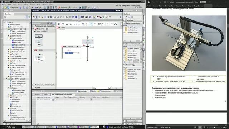Open the PID Control folder

click(x=131, y=72)
